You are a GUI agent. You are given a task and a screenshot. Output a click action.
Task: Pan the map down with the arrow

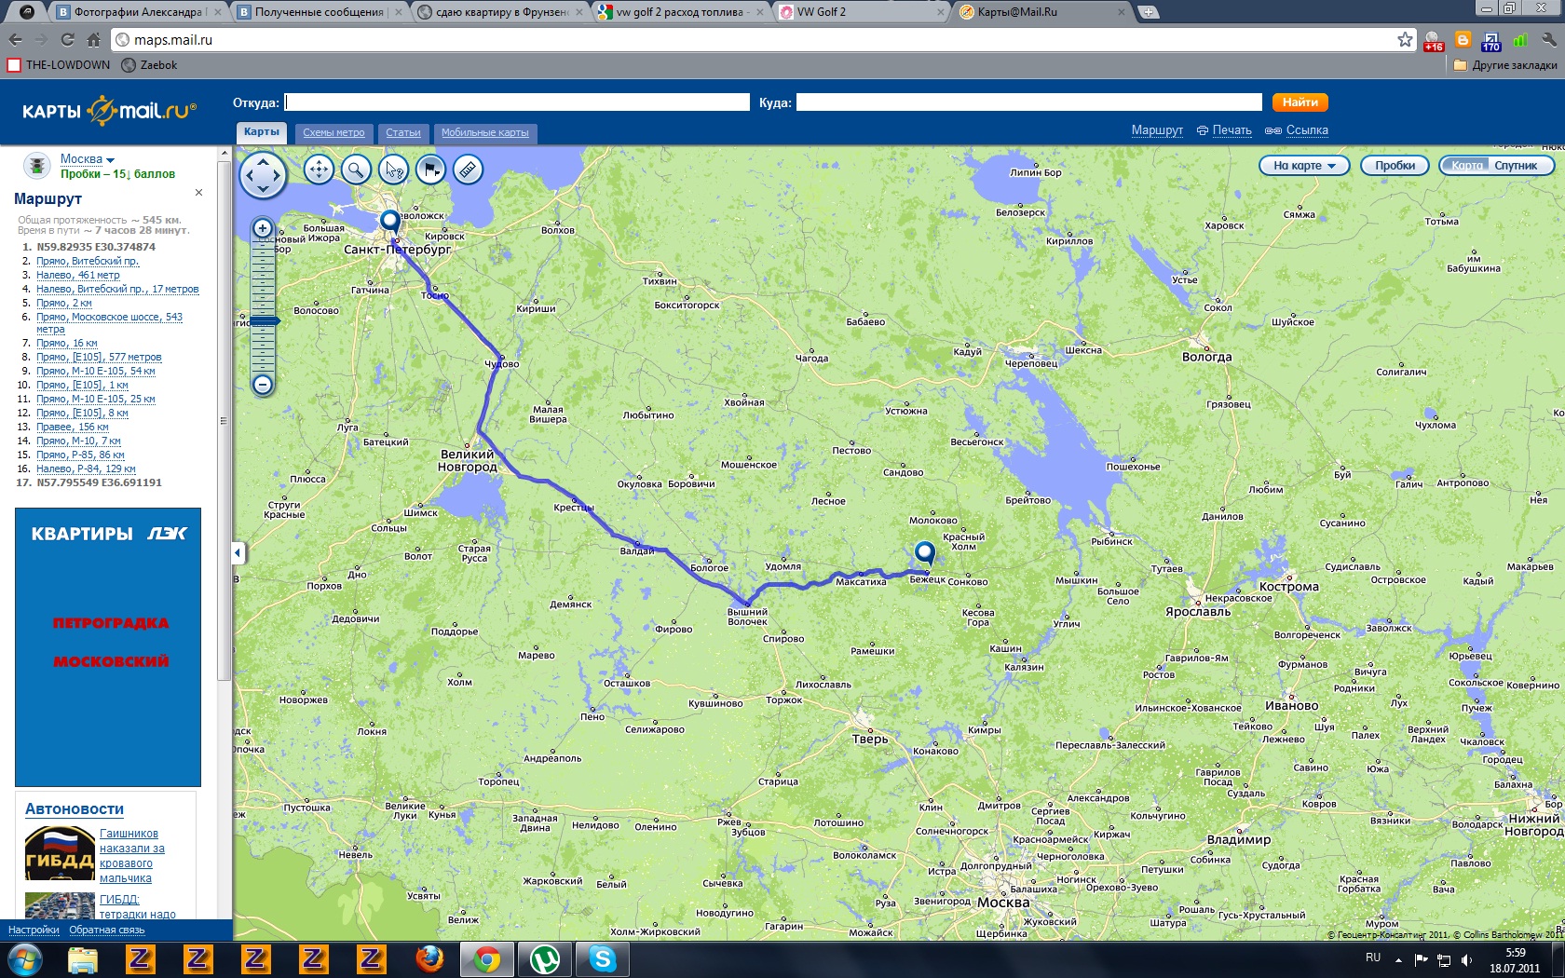(263, 189)
